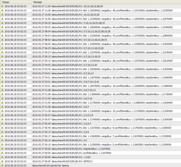The image size is (181, 167).
Task: Select the 03:01 message with Bid 1.22070000
Action: click(x=102, y=86)
